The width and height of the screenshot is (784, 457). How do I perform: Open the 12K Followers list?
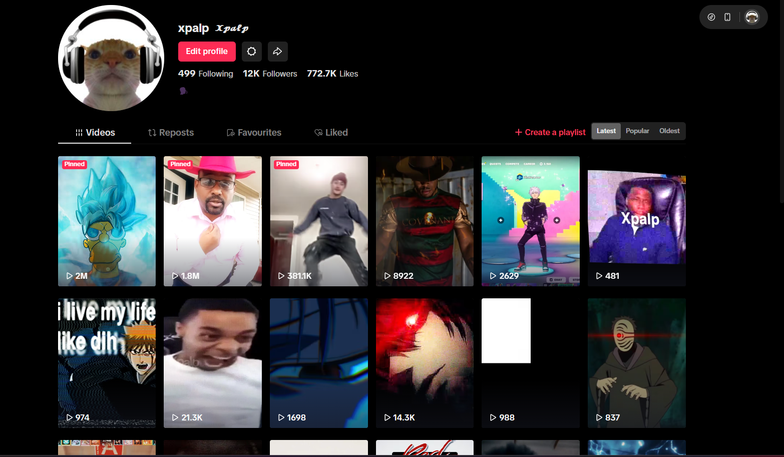tap(270, 74)
